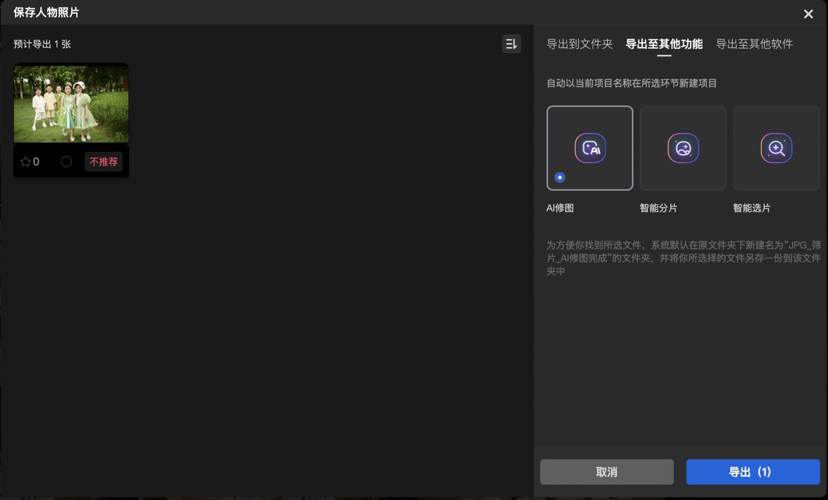Open the sort order icon above thumbnails
The width and height of the screenshot is (828, 500).
click(511, 44)
